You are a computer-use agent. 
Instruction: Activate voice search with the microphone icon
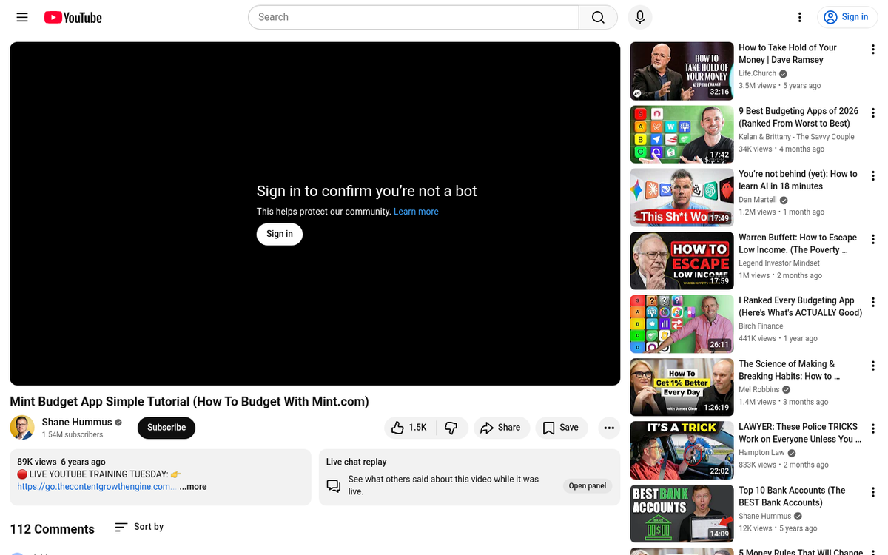[639, 17]
